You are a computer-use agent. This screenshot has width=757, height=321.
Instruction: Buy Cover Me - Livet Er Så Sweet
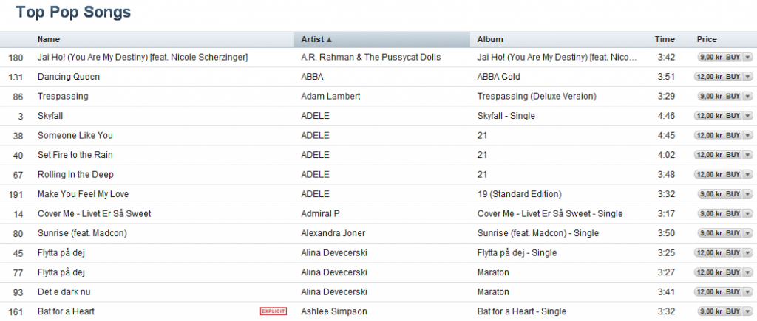[x=720, y=213]
